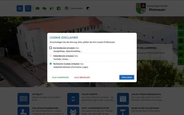Toggle the contrast black-white square icon
184x115 pixels.
88,8
